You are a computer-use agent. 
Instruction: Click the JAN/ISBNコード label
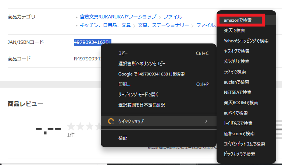[x=26, y=42]
